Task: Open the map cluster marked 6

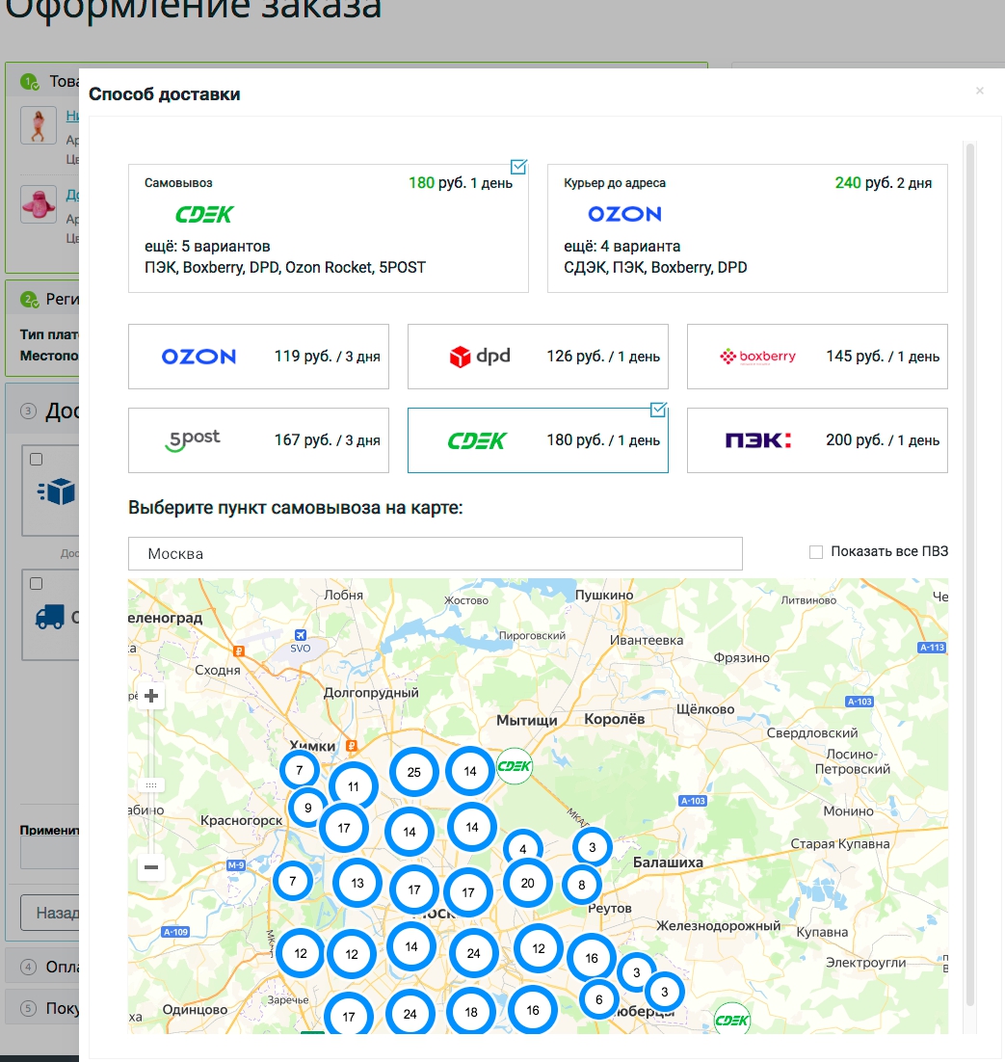Action: [x=598, y=999]
